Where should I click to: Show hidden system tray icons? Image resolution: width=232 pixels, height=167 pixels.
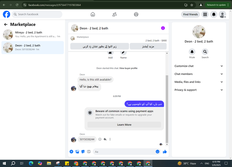pyautogui.click(x=201, y=163)
